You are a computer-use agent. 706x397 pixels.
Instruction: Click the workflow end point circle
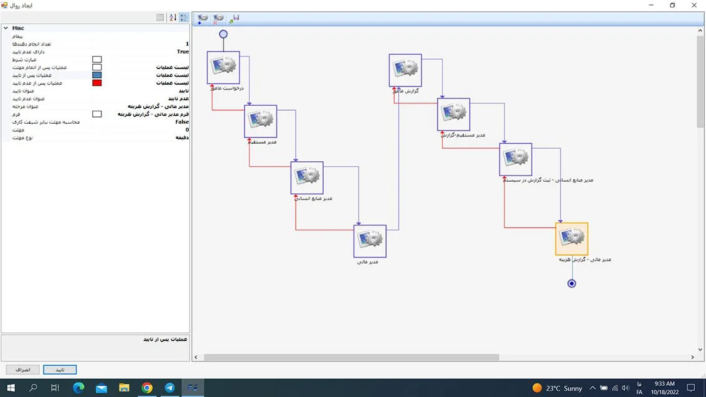[x=572, y=284]
